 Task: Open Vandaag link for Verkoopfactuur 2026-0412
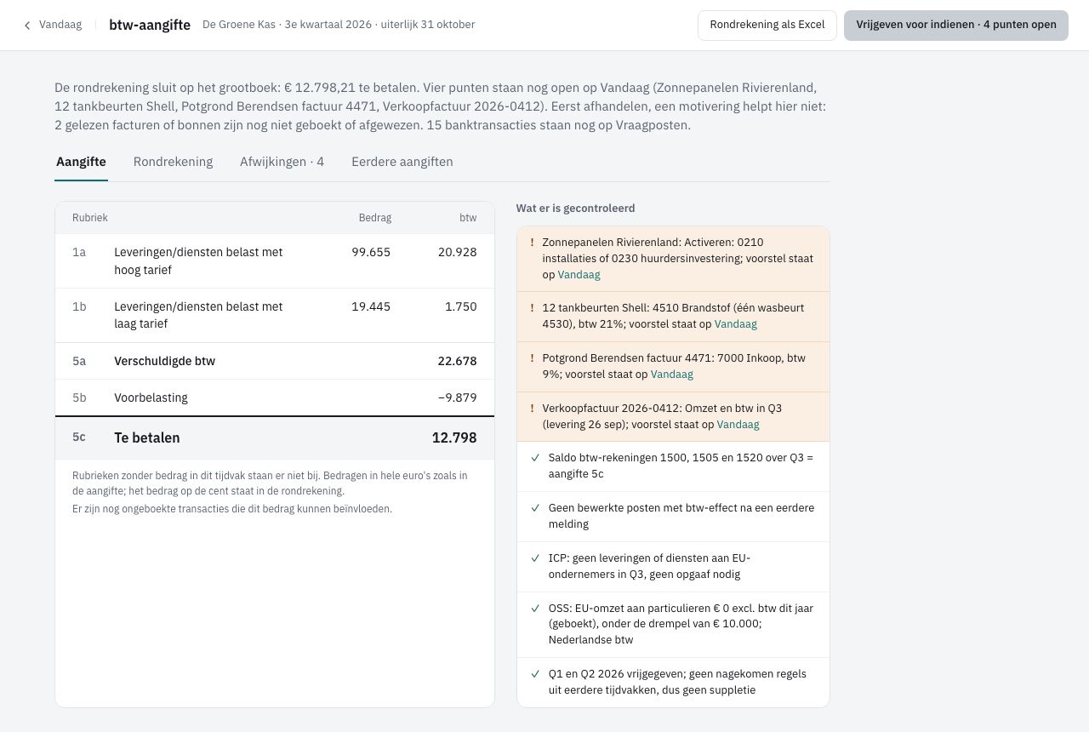pyautogui.click(x=738, y=424)
